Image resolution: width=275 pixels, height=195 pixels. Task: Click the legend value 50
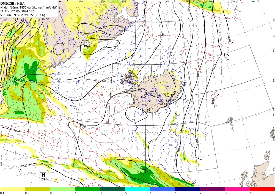click(x=252, y=193)
